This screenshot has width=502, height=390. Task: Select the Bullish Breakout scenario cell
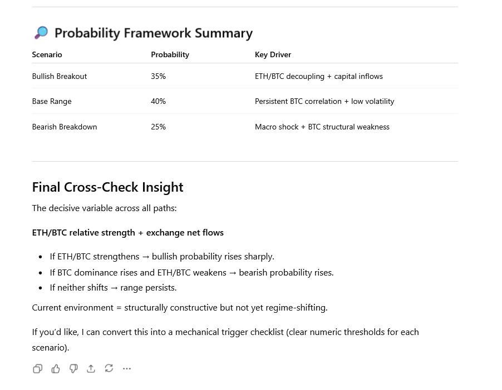click(60, 76)
